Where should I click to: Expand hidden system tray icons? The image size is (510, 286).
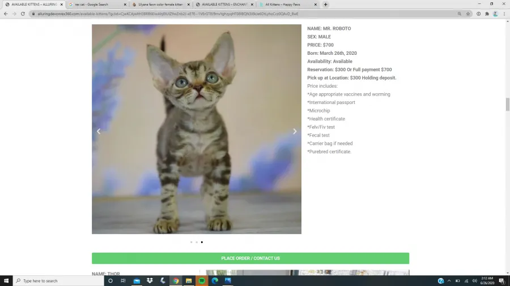click(x=449, y=281)
